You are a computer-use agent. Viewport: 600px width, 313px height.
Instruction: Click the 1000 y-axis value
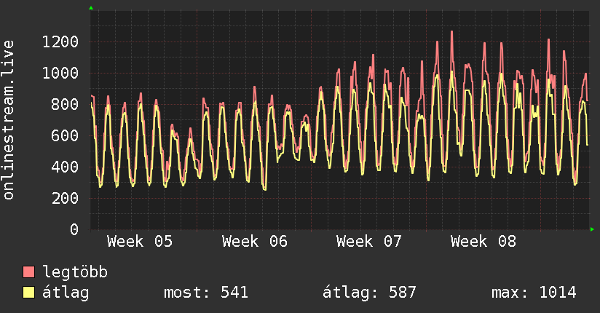(60, 73)
